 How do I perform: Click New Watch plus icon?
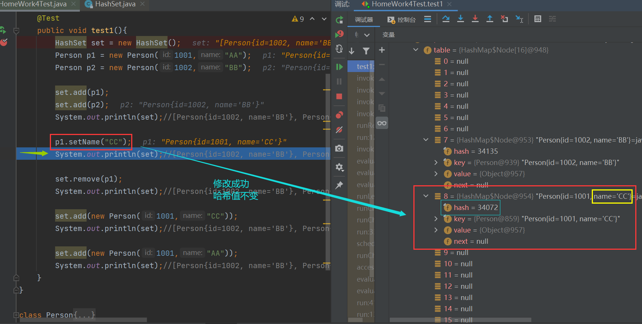(382, 50)
